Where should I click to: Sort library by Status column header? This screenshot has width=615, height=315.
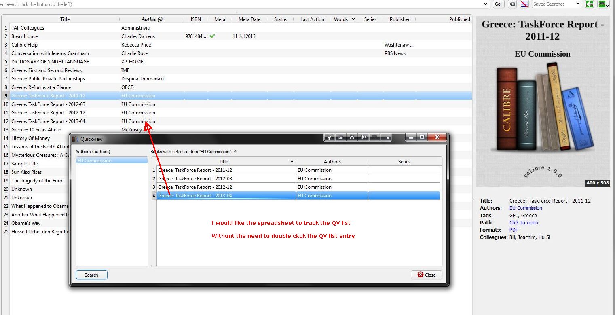tap(281, 19)
